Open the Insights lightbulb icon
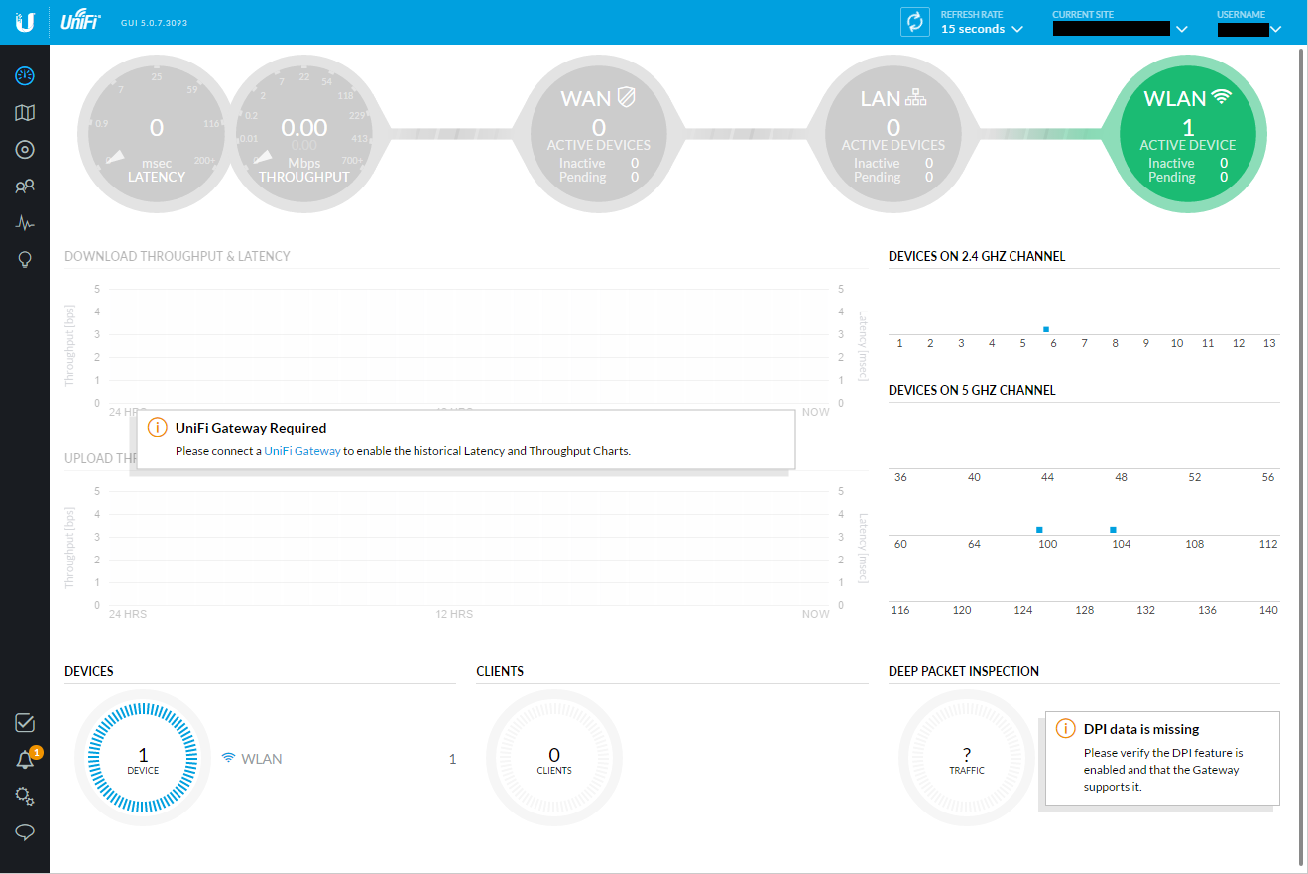Screen dimensions: 1308x874 pos(25,259)
